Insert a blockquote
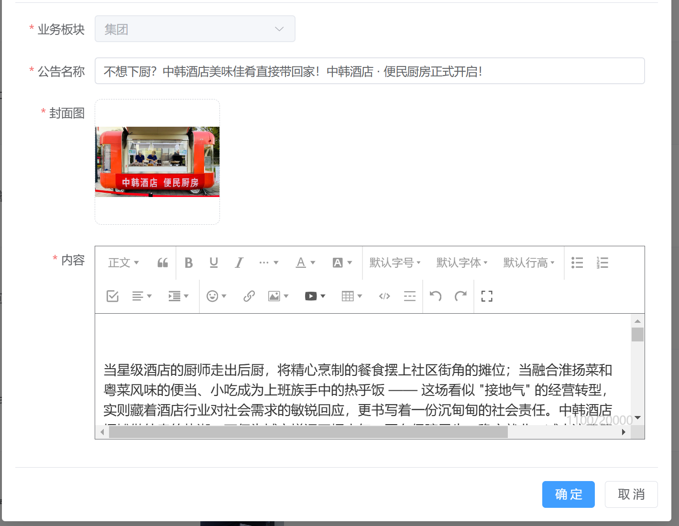Viewport: 679px width, 526px height. [x=163, y=263]
